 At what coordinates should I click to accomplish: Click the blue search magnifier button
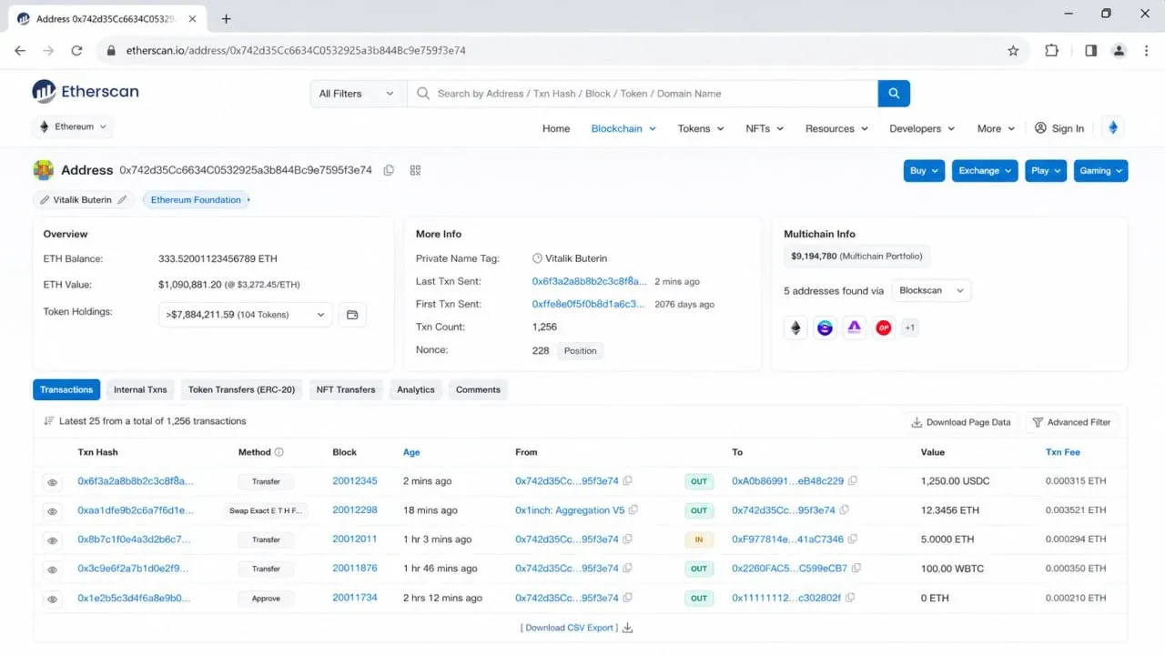coord(894,93)
